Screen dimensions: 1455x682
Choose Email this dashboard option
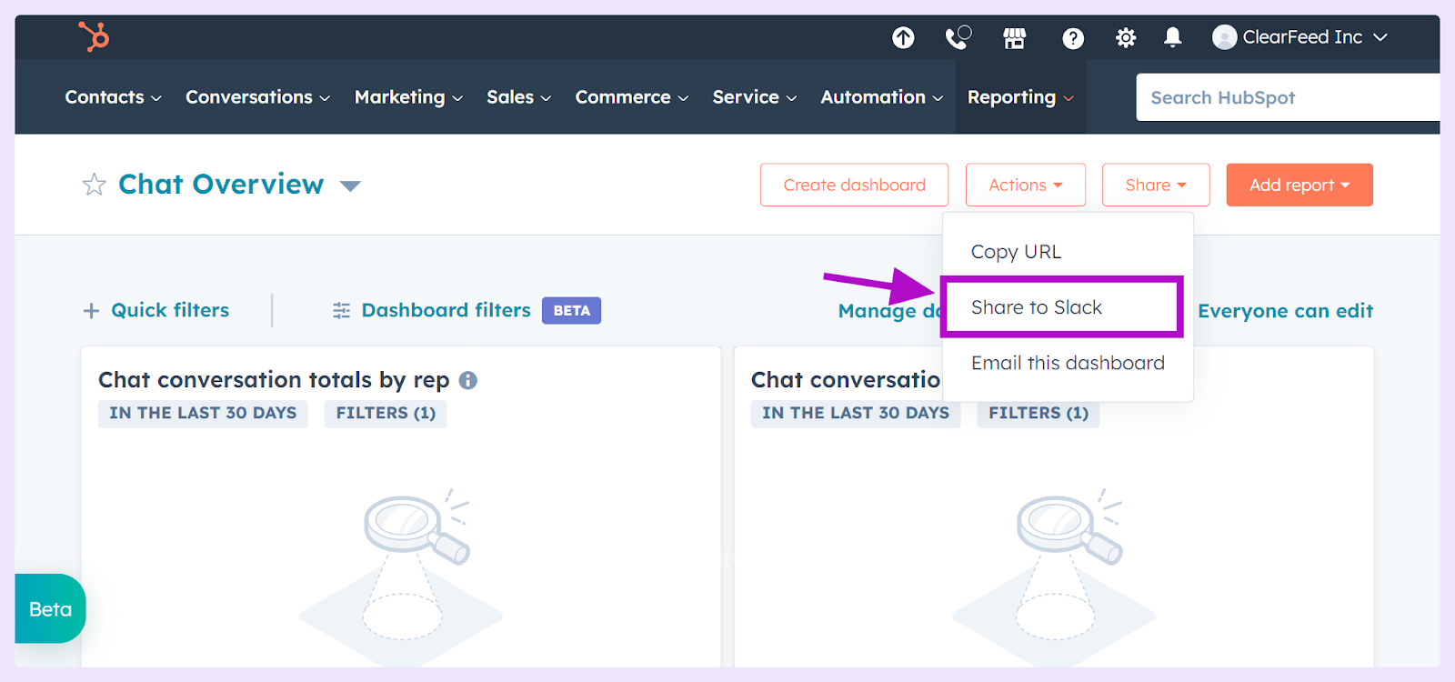pos(1068,363)
